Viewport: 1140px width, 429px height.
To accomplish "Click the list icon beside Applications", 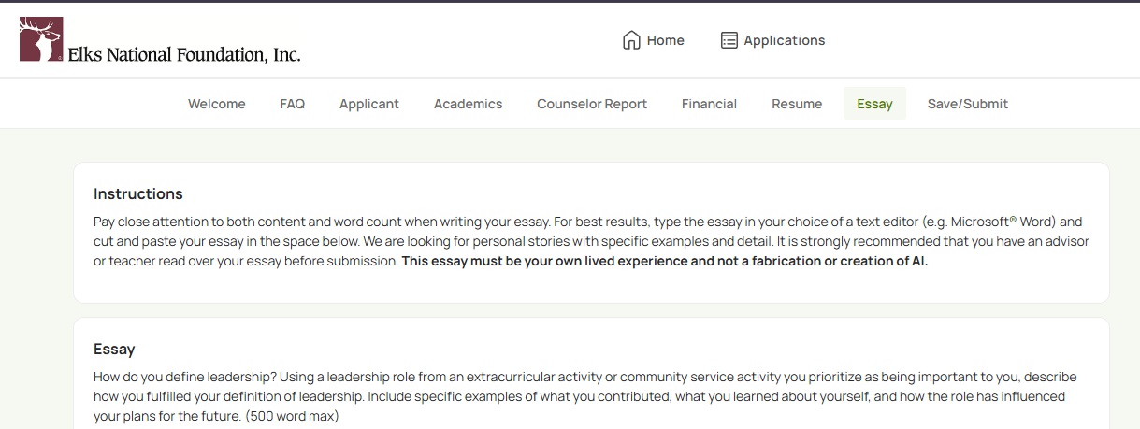I will click(x=729, y=40).
